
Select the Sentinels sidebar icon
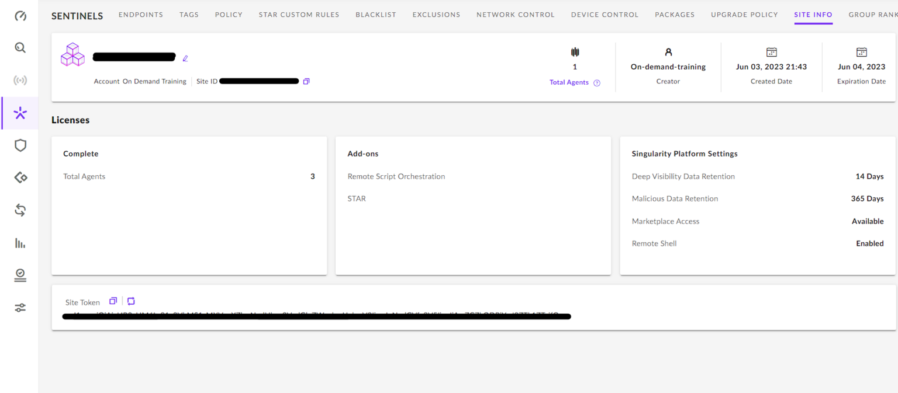(20, 113)
